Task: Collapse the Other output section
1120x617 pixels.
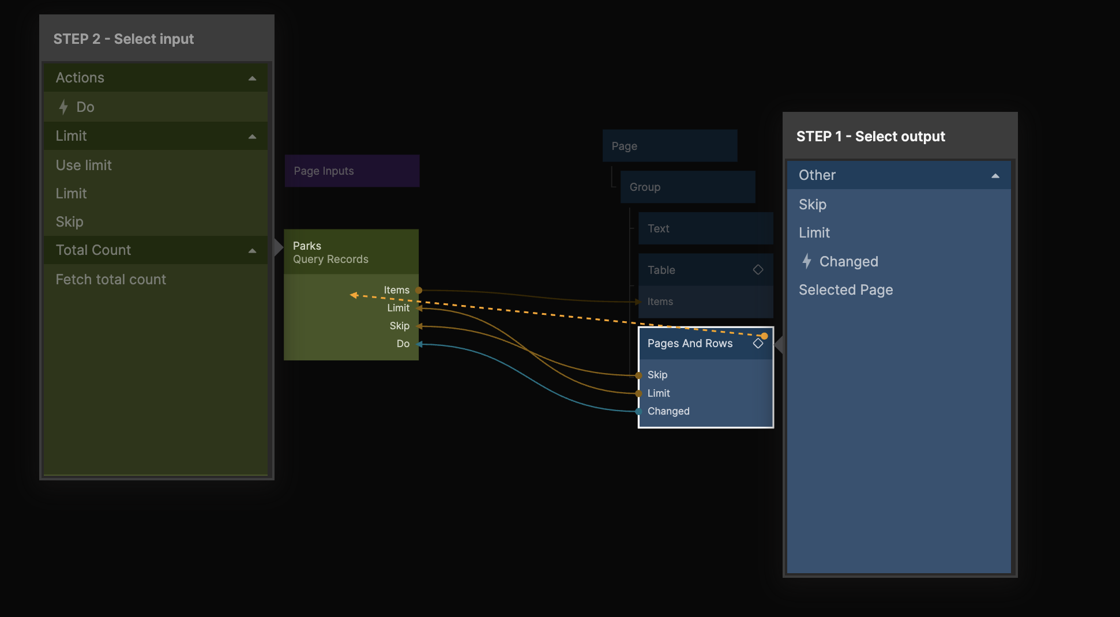Action: [995, 175]
